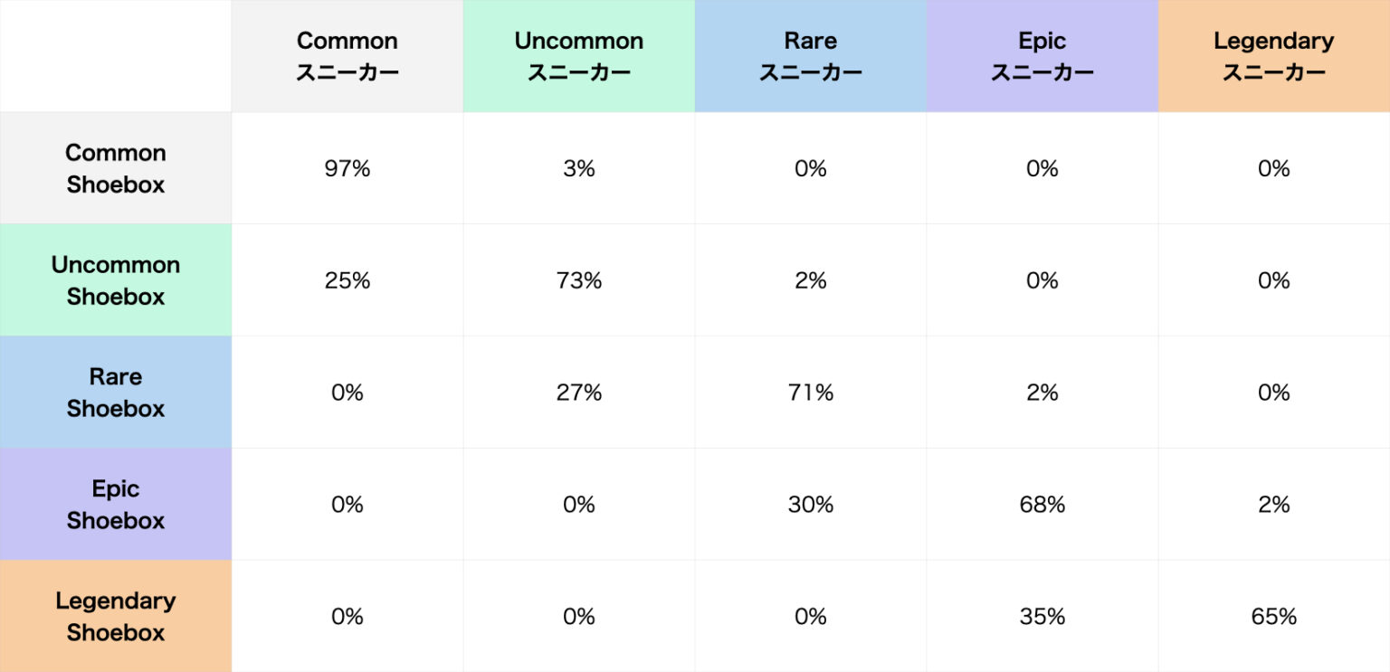Select the Epic スニーカー column header
This screenshot has height=672, width=1390.
point(1042,56)
